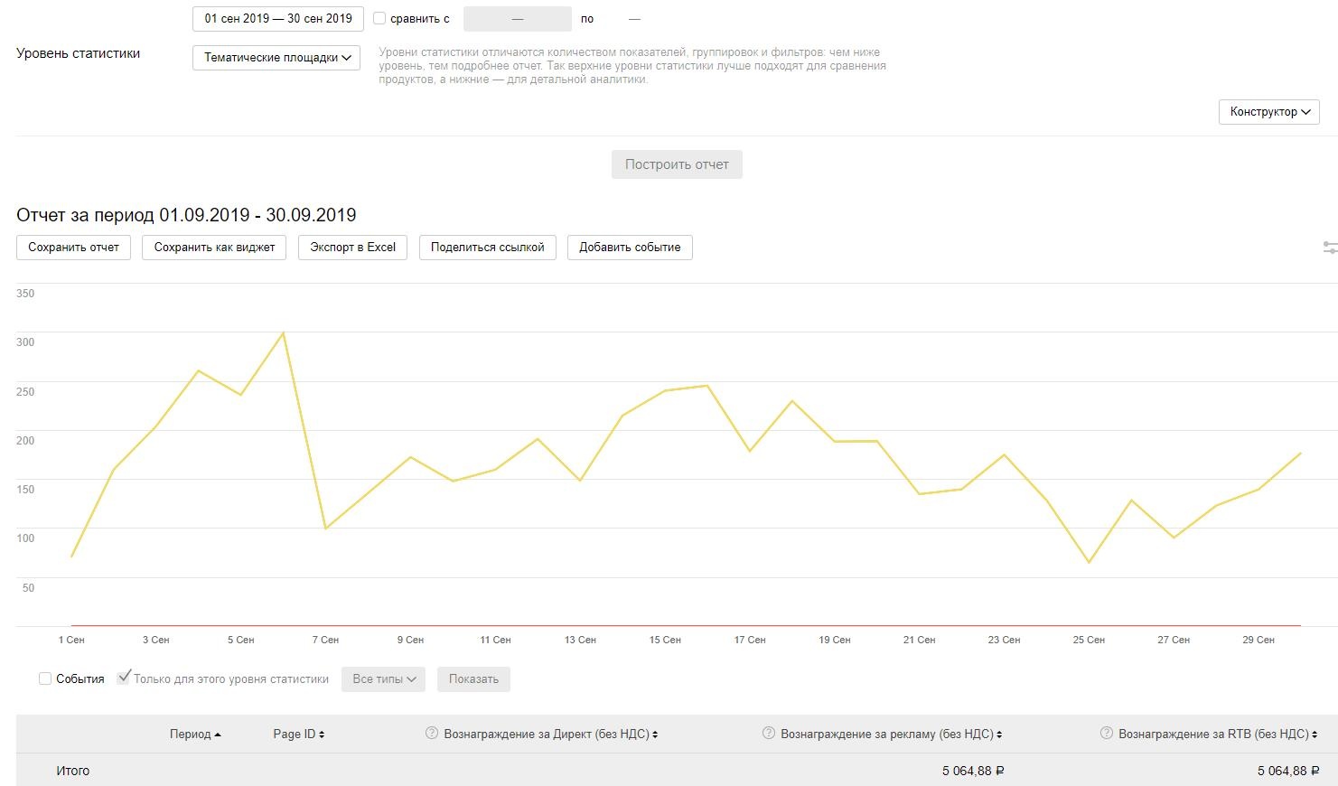The image size is (1338, 786).
Task: Click help icon next to Вознаграждение за Директ
Action: click(432, 734)
